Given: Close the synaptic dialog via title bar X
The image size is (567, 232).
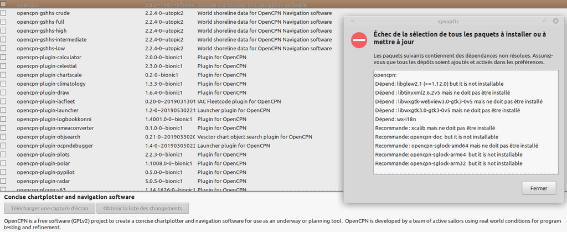Looking at the screenshot, I should [556, 22].
